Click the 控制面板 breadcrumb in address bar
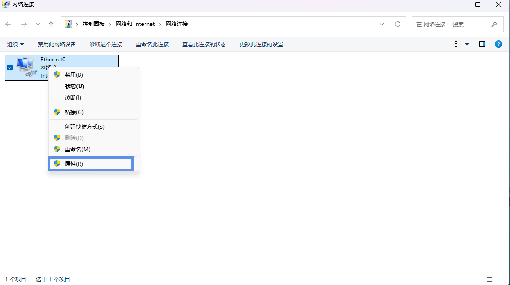This screenshot has width=510, height=285. (93, 24)
